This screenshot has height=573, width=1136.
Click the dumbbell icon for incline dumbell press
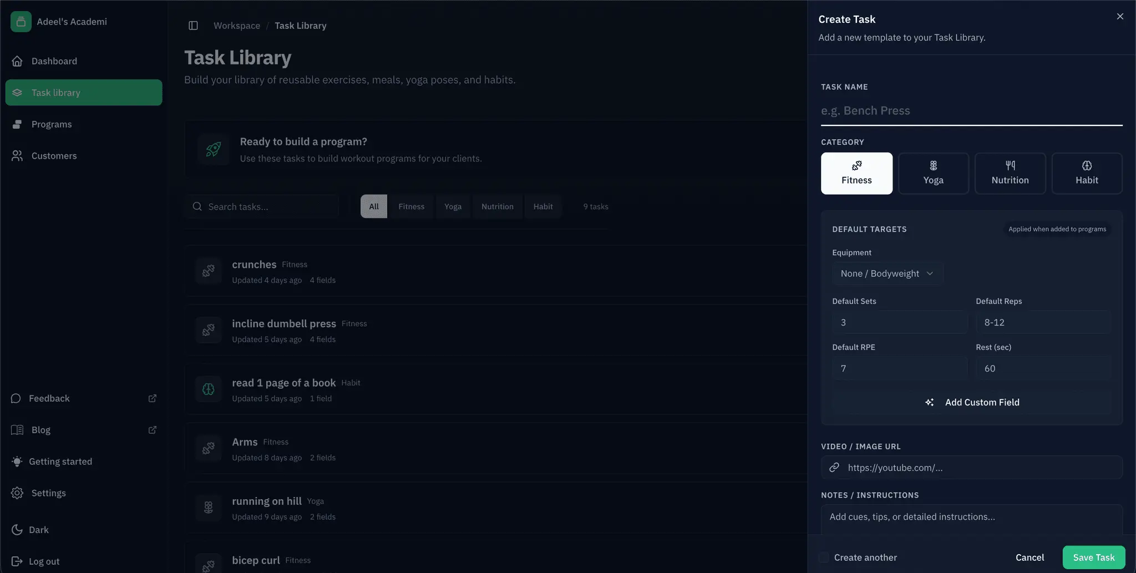tap(209, 330)
